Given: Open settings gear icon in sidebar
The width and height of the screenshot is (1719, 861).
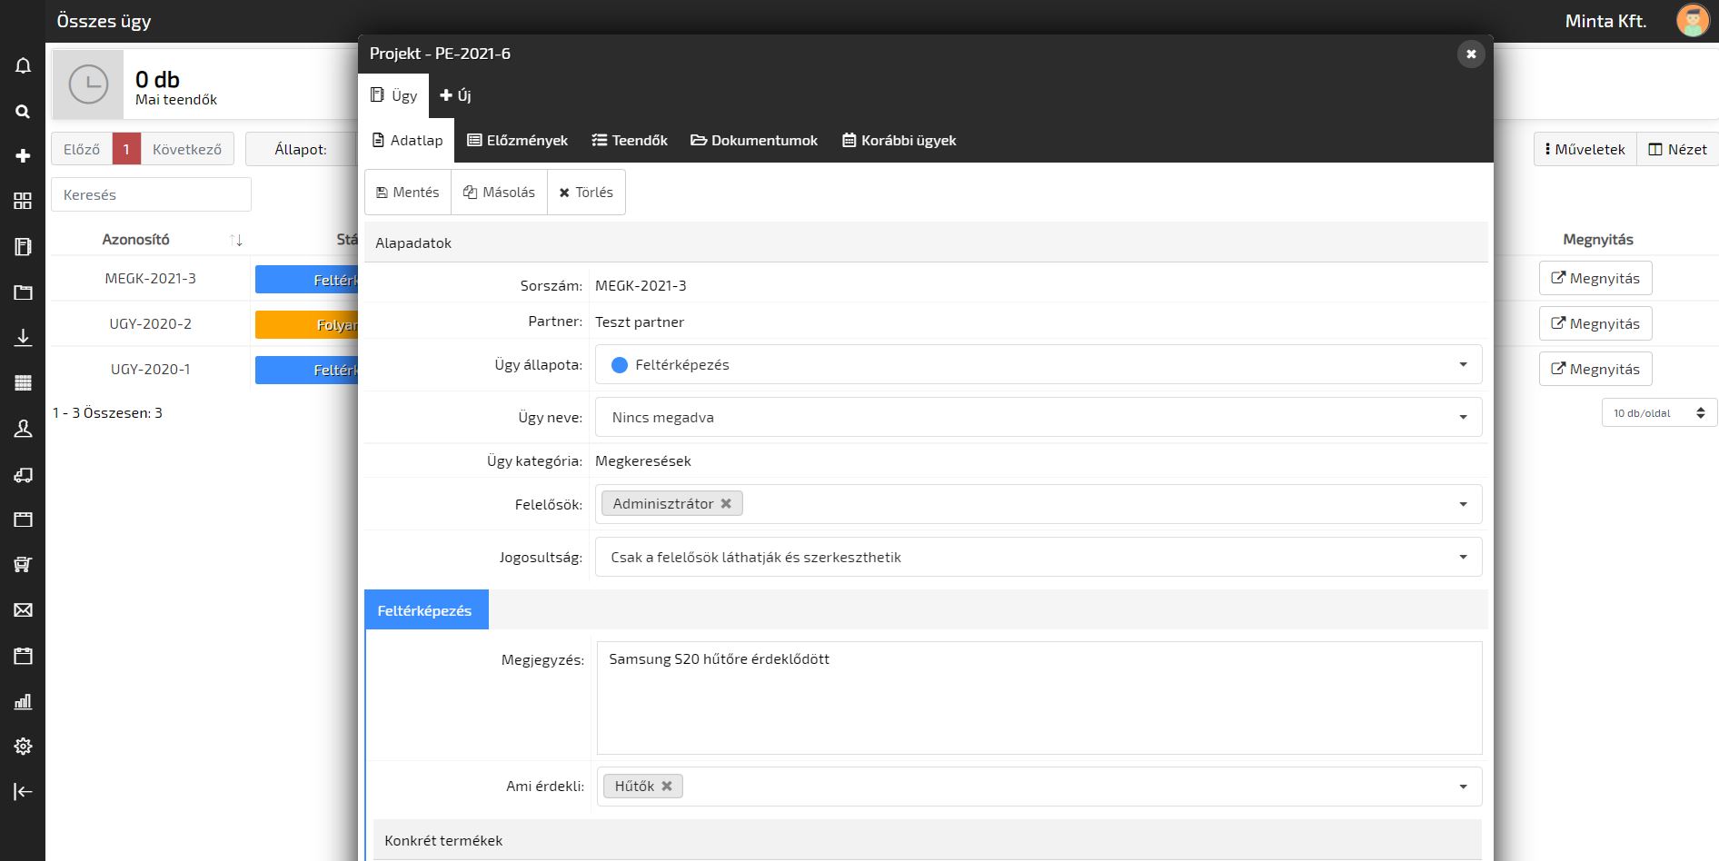Looking at the screenshot, I should pos(23,746).
